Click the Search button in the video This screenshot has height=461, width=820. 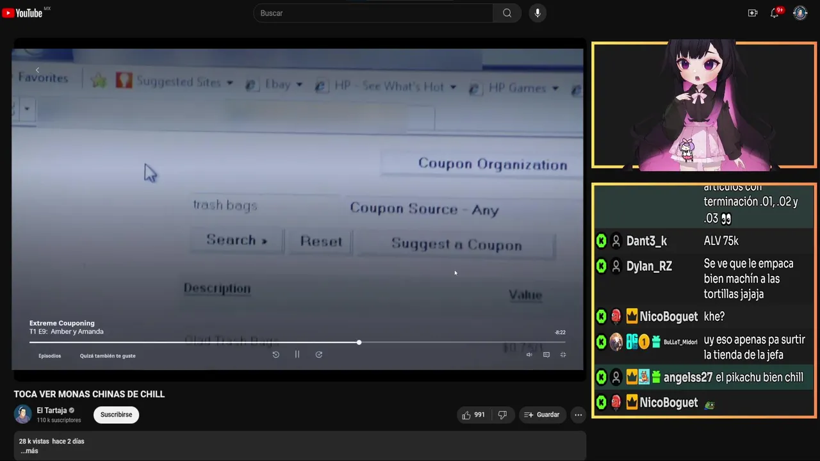(x=236, y=240)
